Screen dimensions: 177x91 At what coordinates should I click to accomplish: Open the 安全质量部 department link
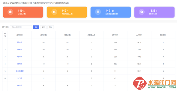(20, 71)
